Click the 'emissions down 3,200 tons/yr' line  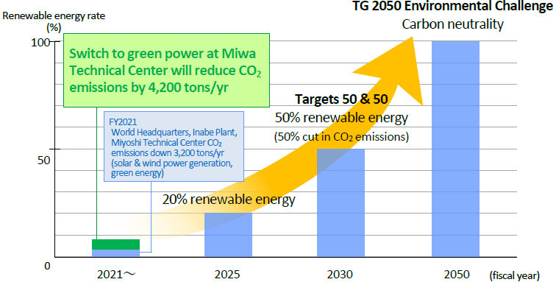tap(168, 153)
